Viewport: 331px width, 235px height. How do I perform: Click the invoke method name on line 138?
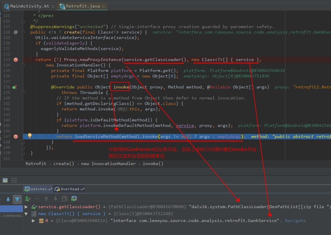coord(121,87)
